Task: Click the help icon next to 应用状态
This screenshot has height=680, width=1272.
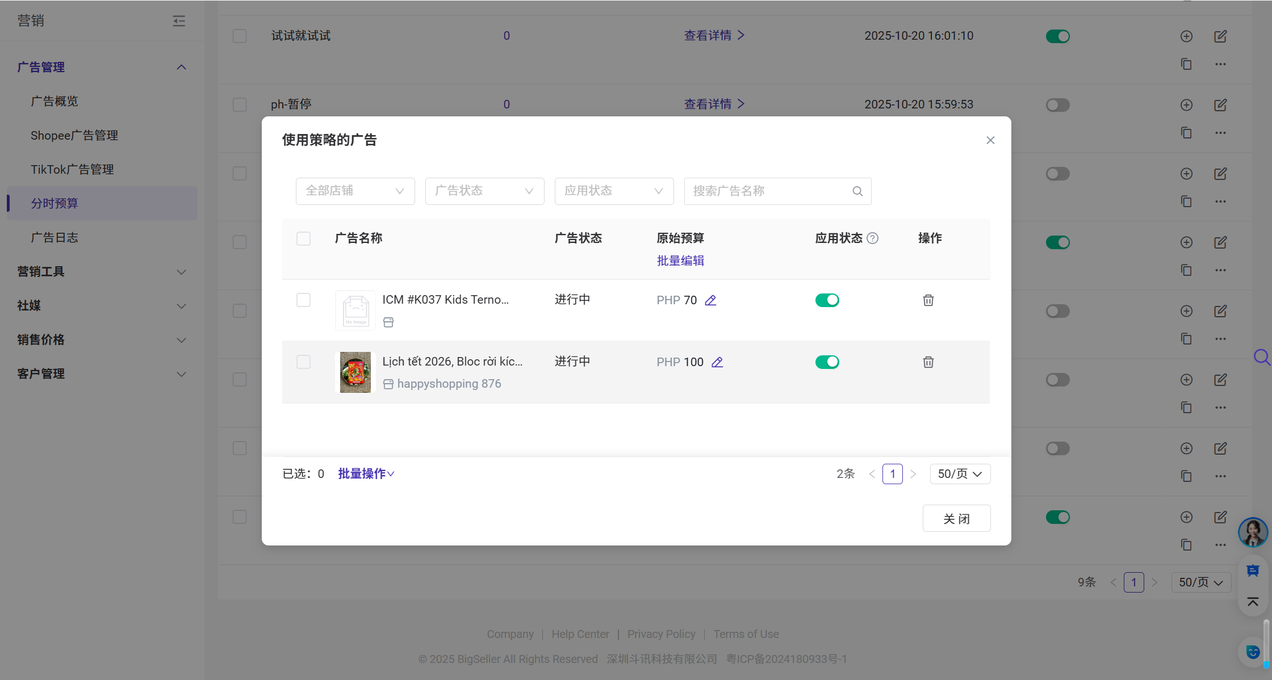Action: [873, 238]
